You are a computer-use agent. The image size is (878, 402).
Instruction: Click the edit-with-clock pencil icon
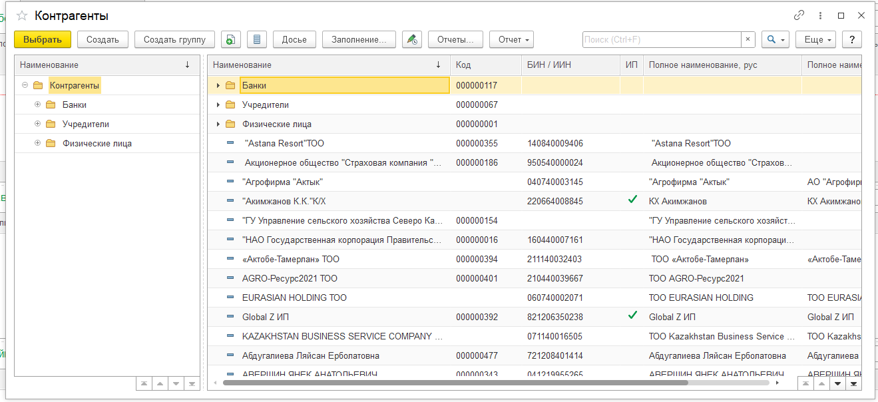pos(412,40)
